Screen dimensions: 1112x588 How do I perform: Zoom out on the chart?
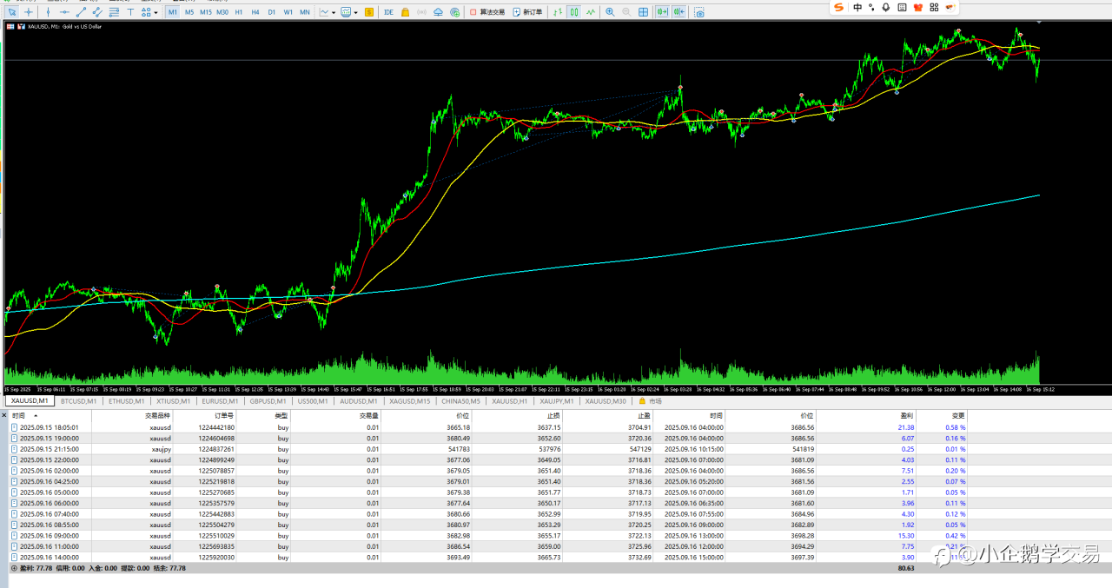(x=626, y=12)
